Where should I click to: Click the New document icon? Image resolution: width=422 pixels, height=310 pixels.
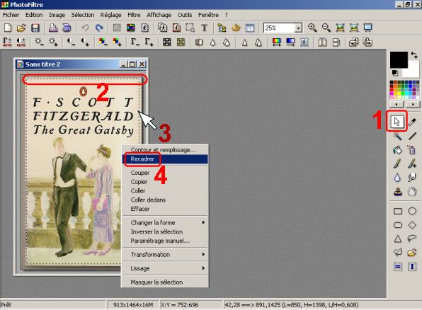pos(8,28)
